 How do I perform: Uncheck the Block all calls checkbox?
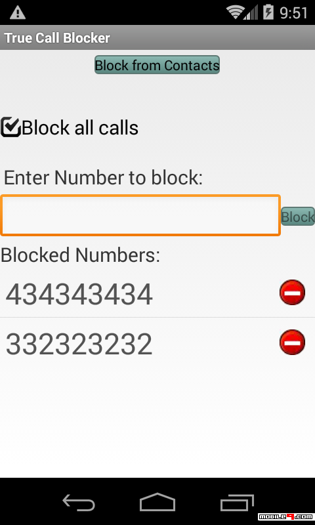coord(10,127)
